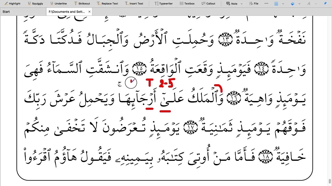
Task: Select the Underline annotation tool
Action: click(x=58, y=4)
